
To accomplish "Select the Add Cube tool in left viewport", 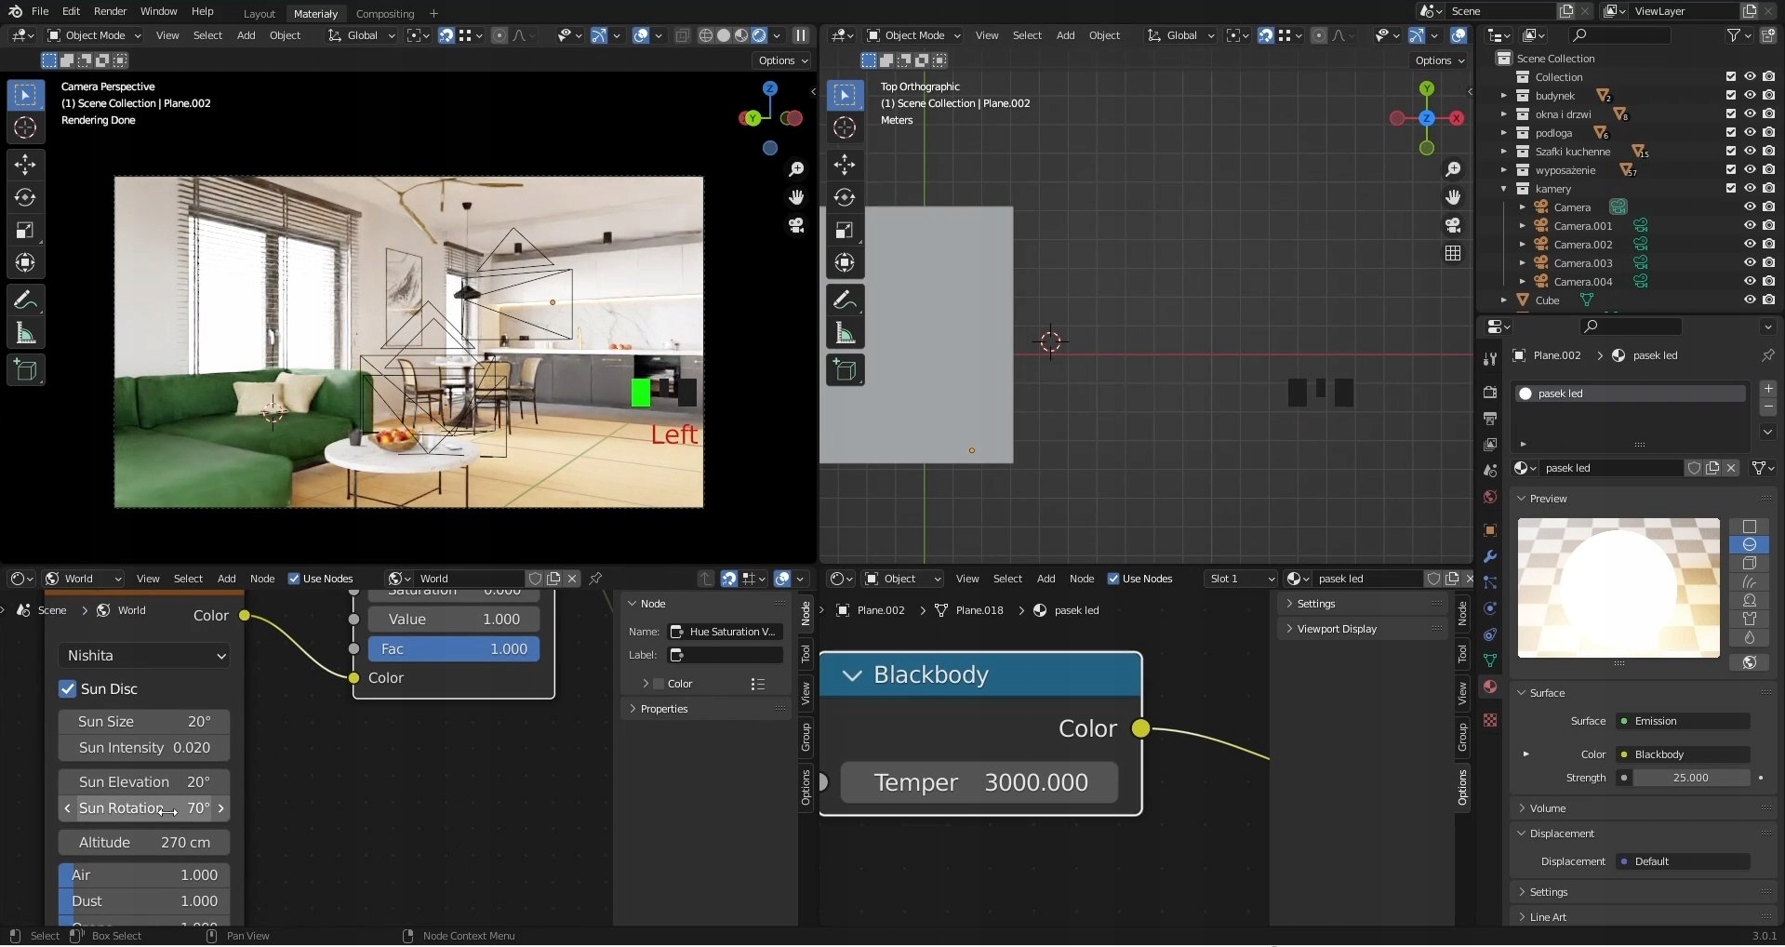I will coord(25,370).
